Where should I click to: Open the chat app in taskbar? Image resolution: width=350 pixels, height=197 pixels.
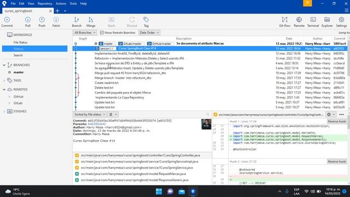click(170, 192)
